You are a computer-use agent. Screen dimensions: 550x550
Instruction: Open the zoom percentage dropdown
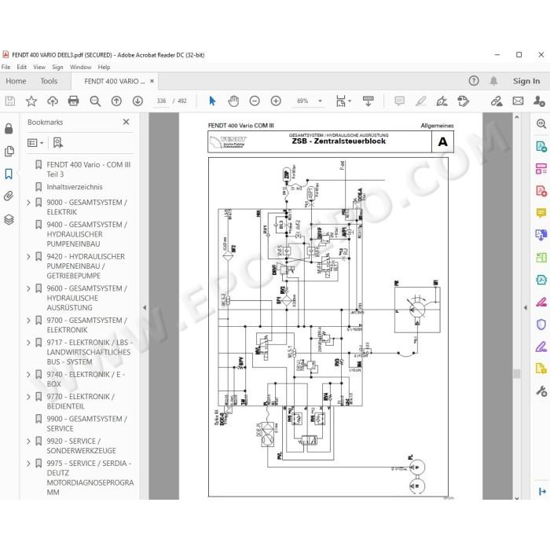[x=320, y=101]
